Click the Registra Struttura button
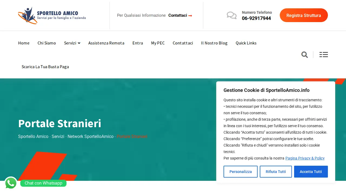346x194 pixels. coord(304,15)
